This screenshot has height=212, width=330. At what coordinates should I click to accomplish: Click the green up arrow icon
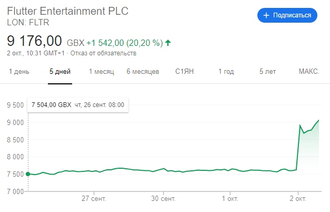[x=168, y=42]
